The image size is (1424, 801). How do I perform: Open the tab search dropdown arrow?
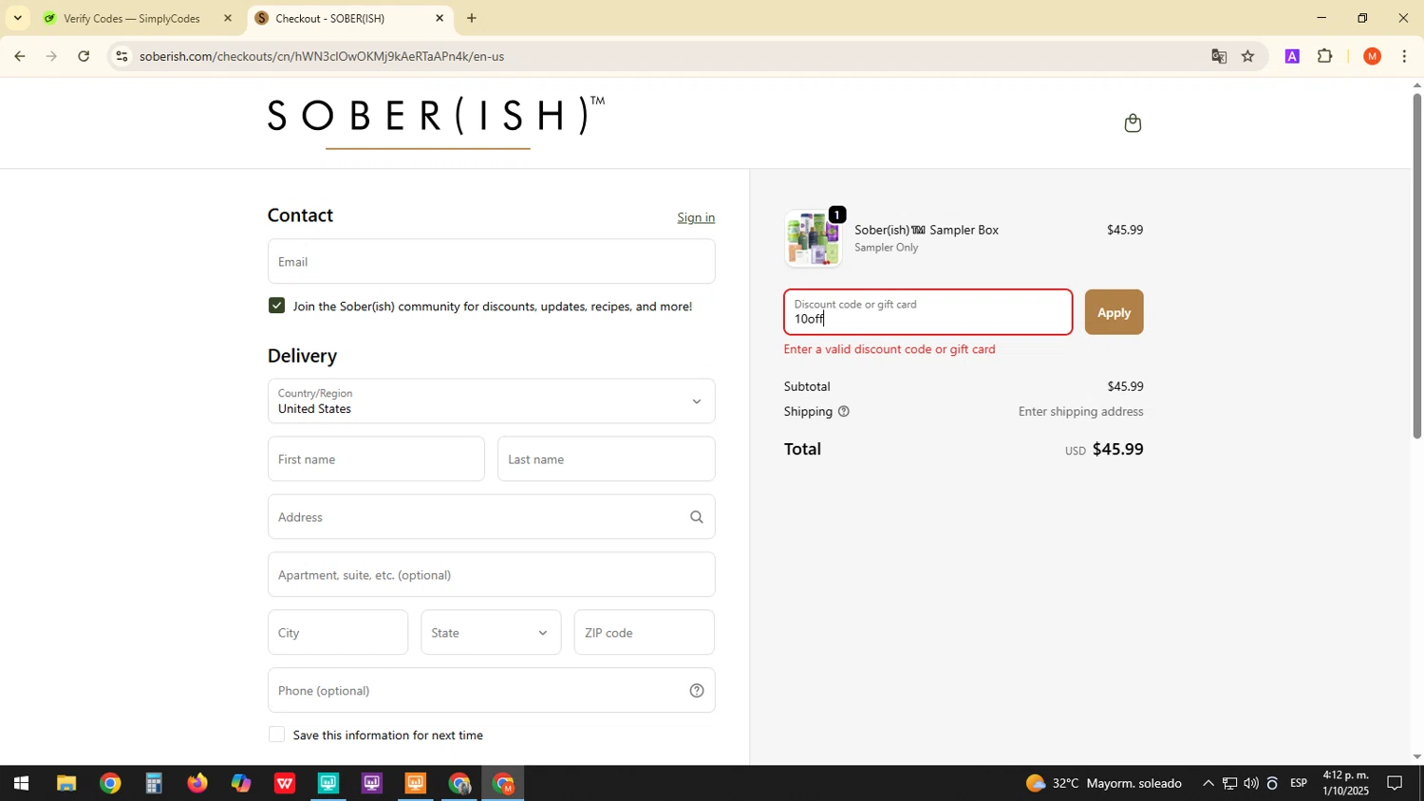pos(17,18)
